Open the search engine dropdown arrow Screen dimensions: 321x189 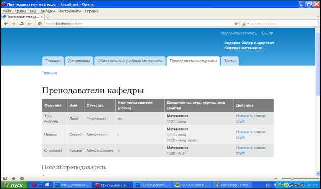(248, 24)
